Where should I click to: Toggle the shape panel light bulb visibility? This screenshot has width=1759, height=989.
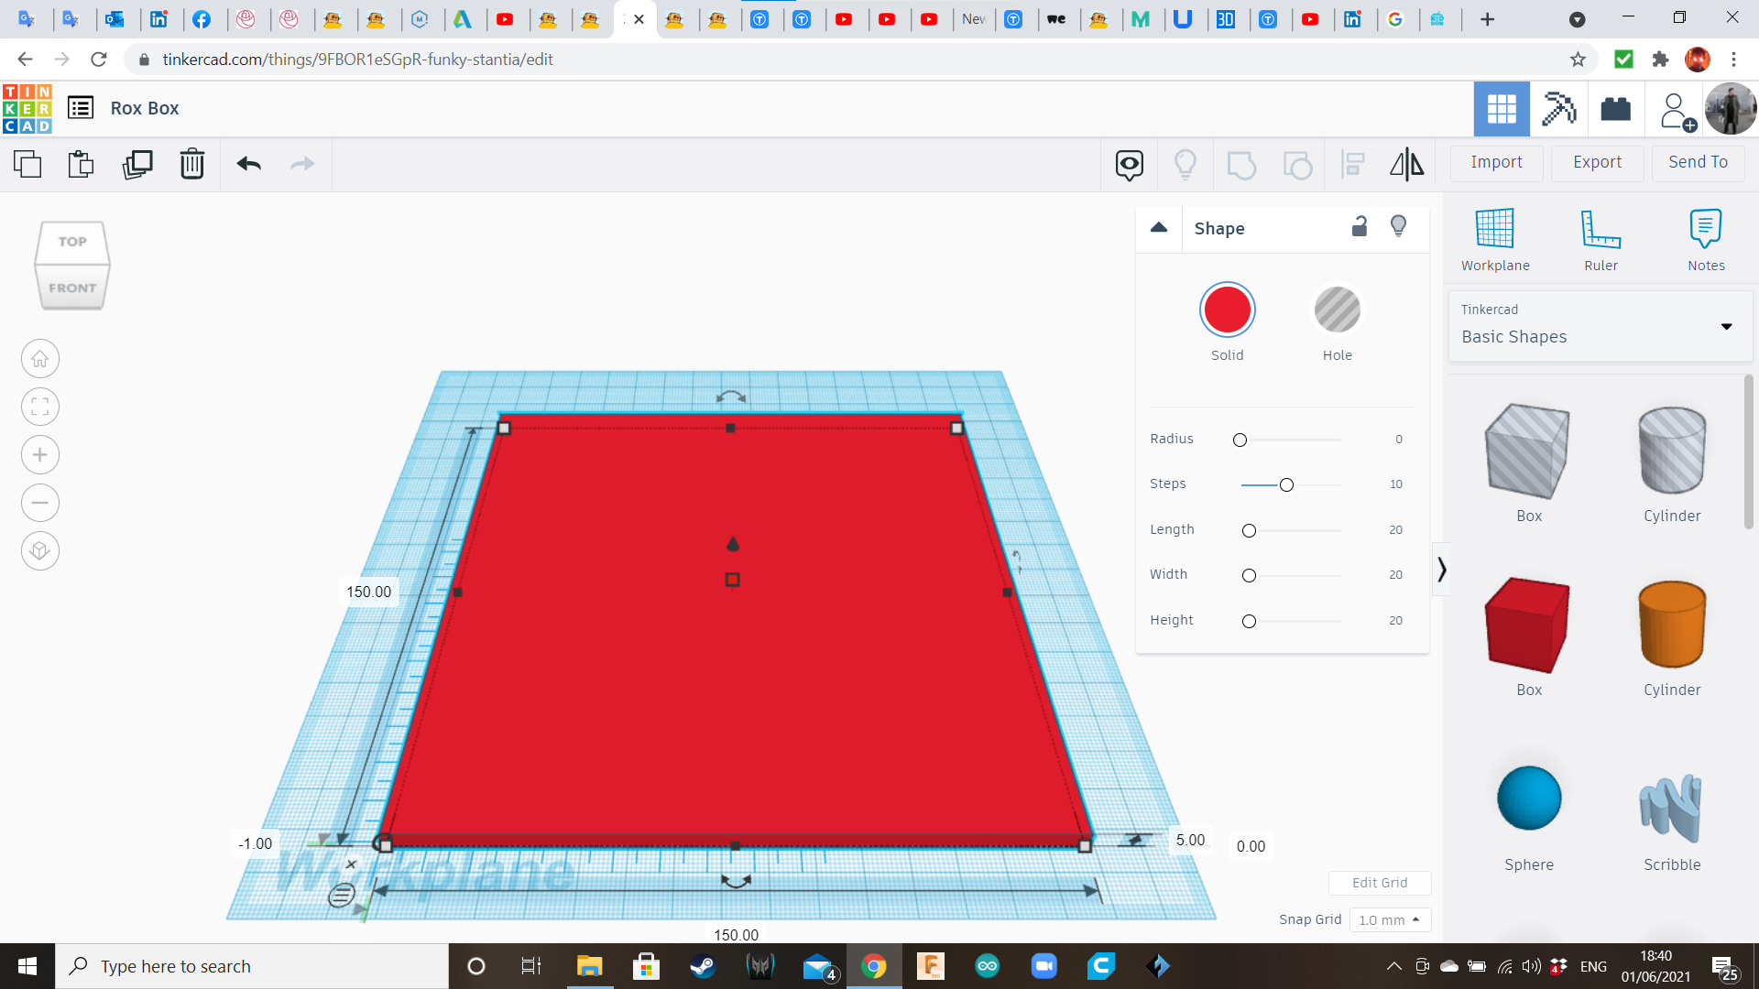pos(1398,227)
